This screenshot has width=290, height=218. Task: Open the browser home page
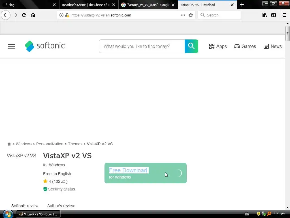[x=33, y=15]
